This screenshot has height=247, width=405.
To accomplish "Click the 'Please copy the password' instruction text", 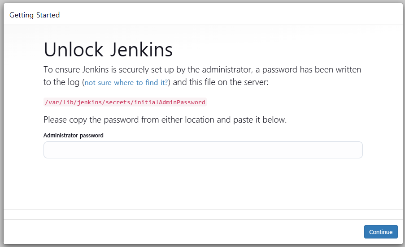I will pos(165,120).
